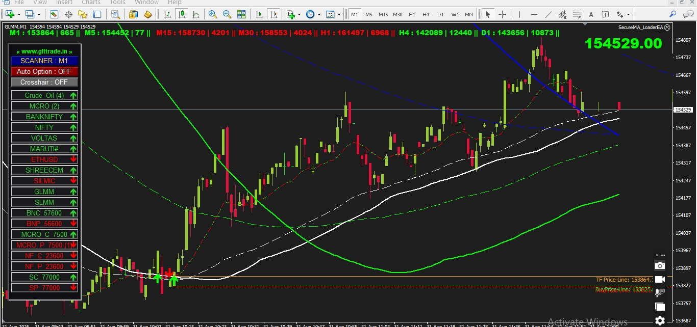Select the Fibonacci Retracement tool
Viewport: 697px width, 327px height.
click(577, 14)
